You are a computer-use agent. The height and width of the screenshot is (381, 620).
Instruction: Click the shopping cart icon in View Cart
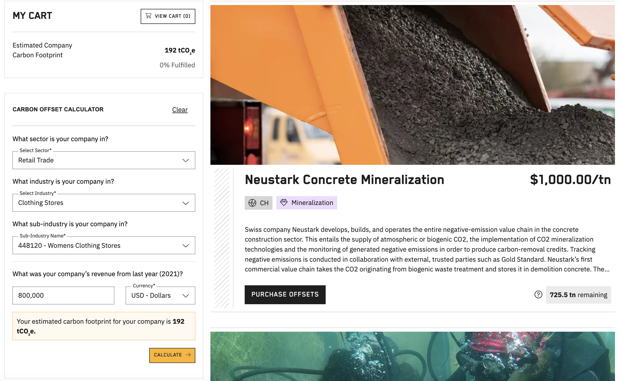[148, 16]
